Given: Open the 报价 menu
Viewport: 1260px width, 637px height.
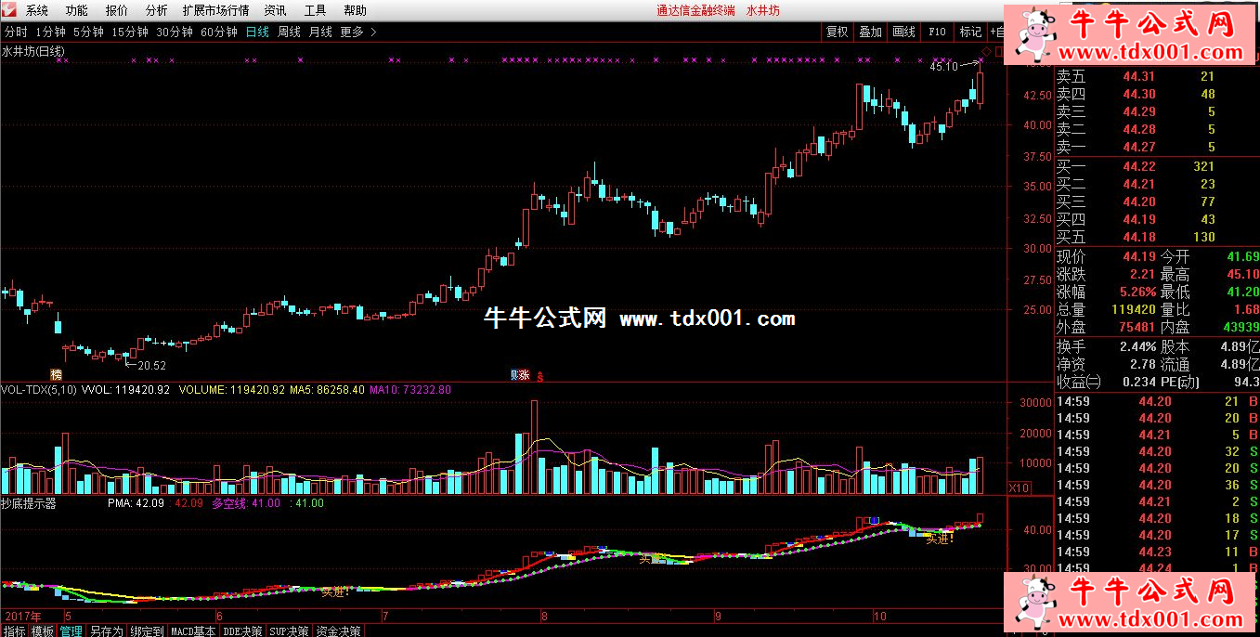Looking at the screenshot, I should click(x=117, y=10).
